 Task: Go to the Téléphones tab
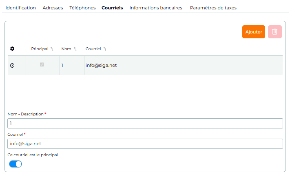click(x=82, y=8)
